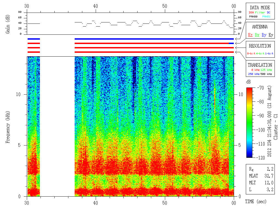Select the red DSN data mode label
The height and width of the screenshot is (210, 280).
coord(251,13)
